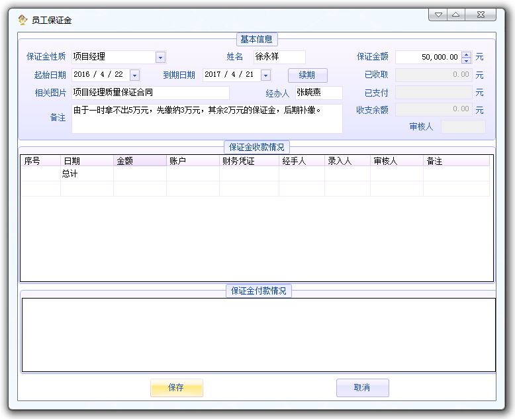515x419 pixels.
Task: Click the up-triangle button in title bar
Action: point(456,15)
